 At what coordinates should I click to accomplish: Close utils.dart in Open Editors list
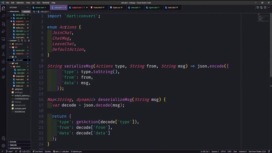click(11, 18)
